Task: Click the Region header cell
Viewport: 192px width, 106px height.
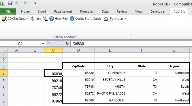Action: pyautogui.click(x=174, y=66)
